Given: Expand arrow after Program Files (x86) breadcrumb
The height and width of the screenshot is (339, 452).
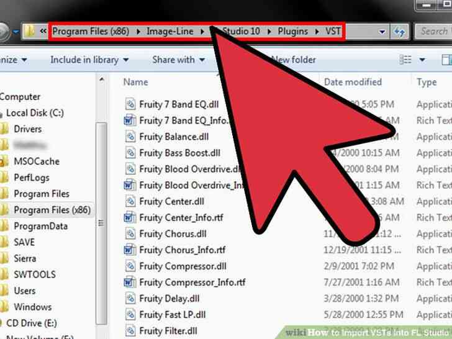Looking at the screenshot, I should click(138, 32).
